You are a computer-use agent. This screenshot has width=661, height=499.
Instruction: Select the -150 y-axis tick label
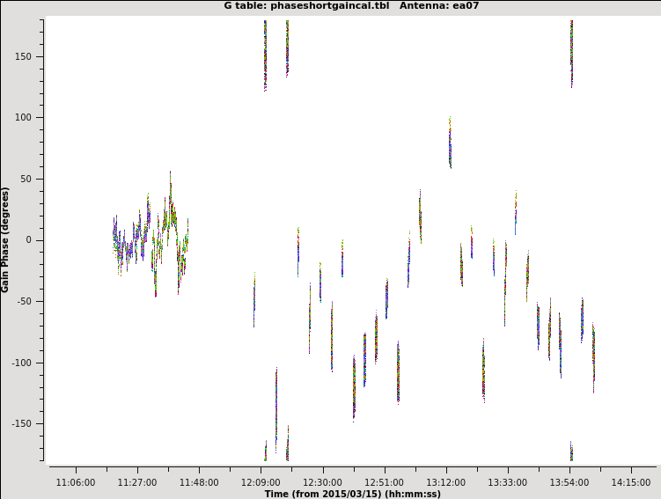23,423
